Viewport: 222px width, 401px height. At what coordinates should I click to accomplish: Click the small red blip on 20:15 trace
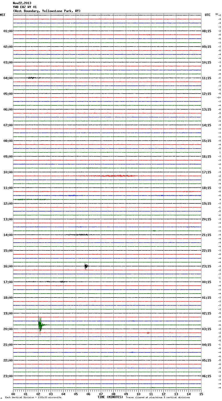tap(148, 333)
